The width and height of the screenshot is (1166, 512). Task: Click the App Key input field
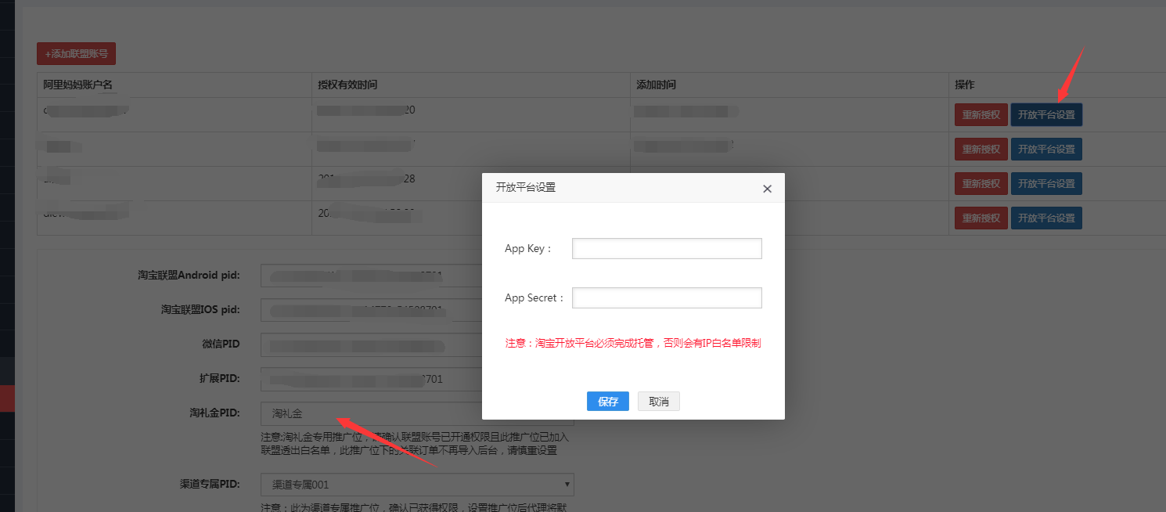pyautogui.click(x=667, y=249)
